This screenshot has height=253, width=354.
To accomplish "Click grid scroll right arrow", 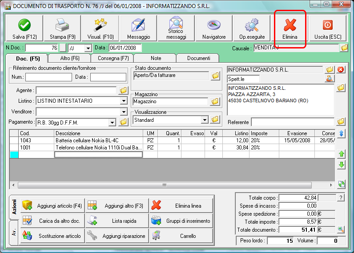I will coord(331,185).
